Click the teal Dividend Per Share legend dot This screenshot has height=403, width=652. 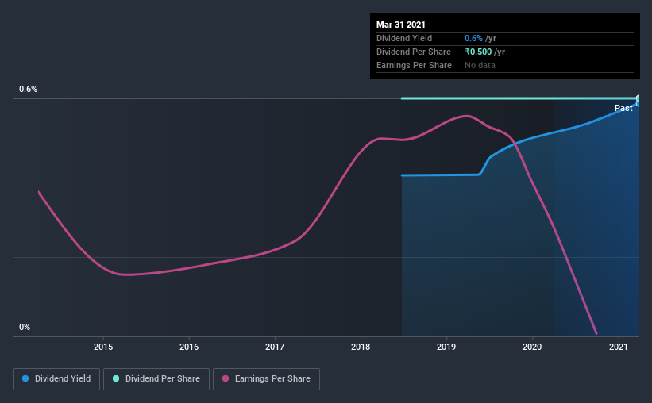pyautogui.click(x=116, y=378)
